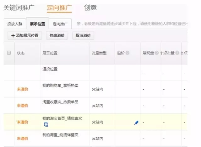The width and height of the screenshot is (201, 147).
Task: Tick the select-all checkbox in table header
Action: click(9, 53)
